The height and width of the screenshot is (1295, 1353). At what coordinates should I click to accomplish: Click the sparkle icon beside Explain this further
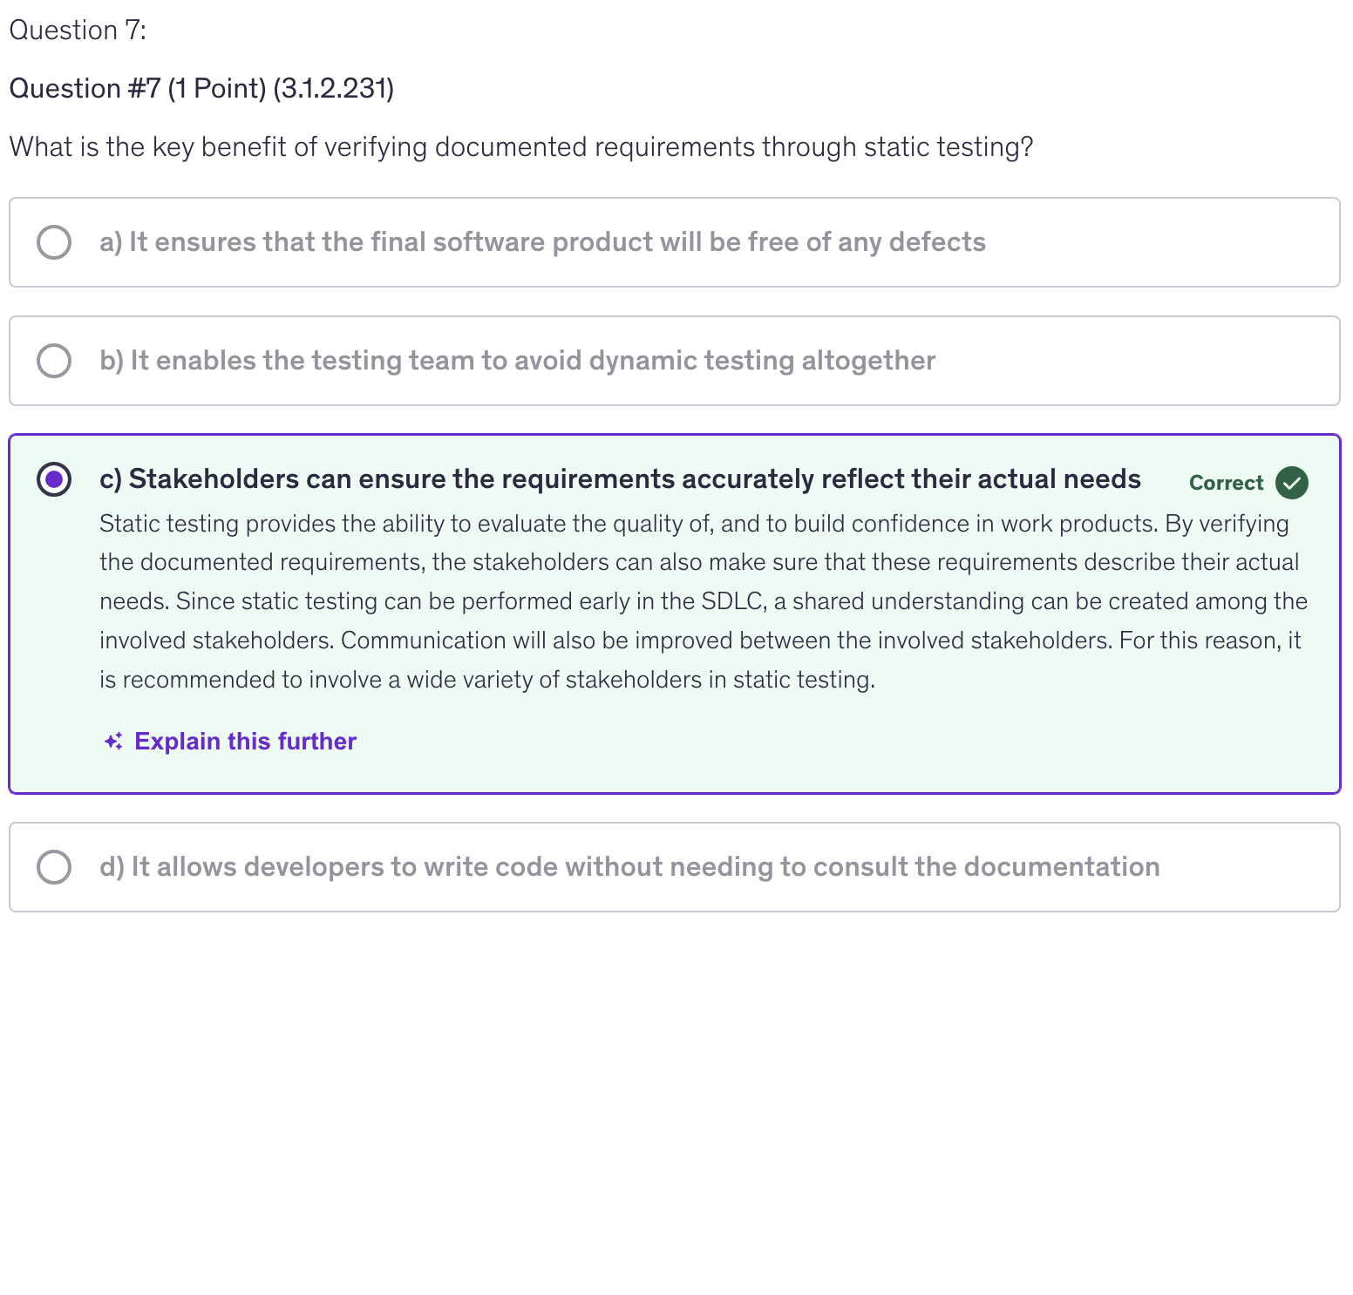(x=113, y=742)
